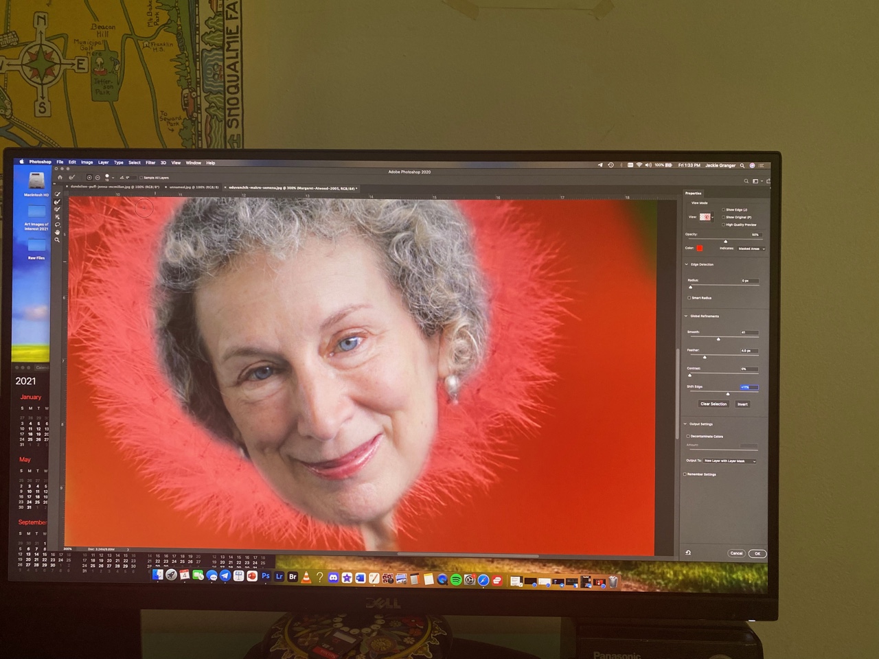Click the red overlay Color swatch
The height and width of the screenshot is (659, 879).
tap(699, 248)
